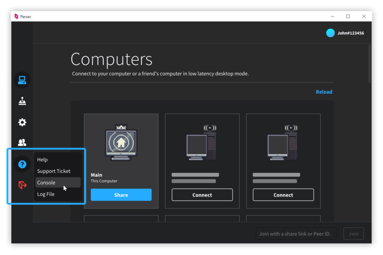Click the Reload link
383x255 pixels.
coord(324,92)
